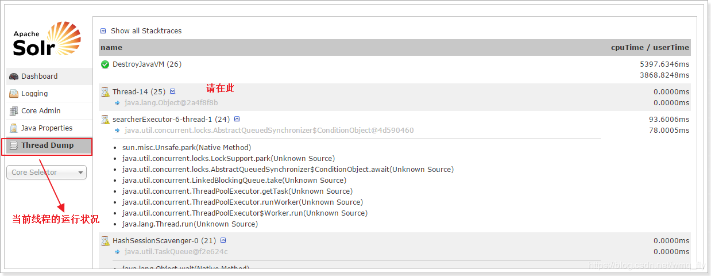The height and width of the screenshot is (276, 711).
Task: Click the java.util.TaskQueue@f2e624c lock text
Action: (x=176, y=252)
